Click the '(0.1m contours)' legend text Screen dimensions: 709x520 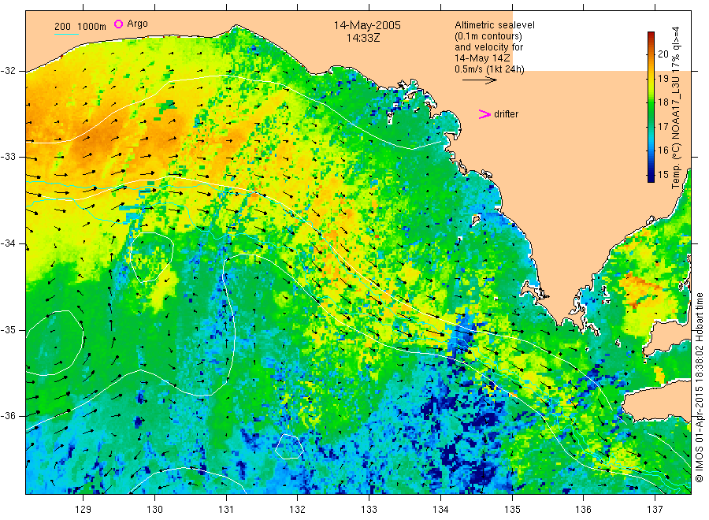pos(488,36)
